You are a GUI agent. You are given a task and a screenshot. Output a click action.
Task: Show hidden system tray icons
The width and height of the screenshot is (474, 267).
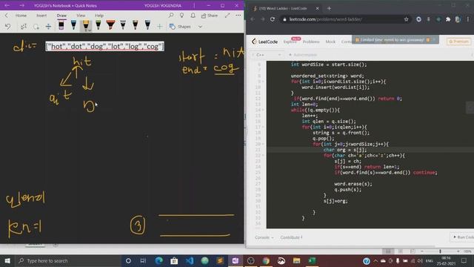[375, 260]
